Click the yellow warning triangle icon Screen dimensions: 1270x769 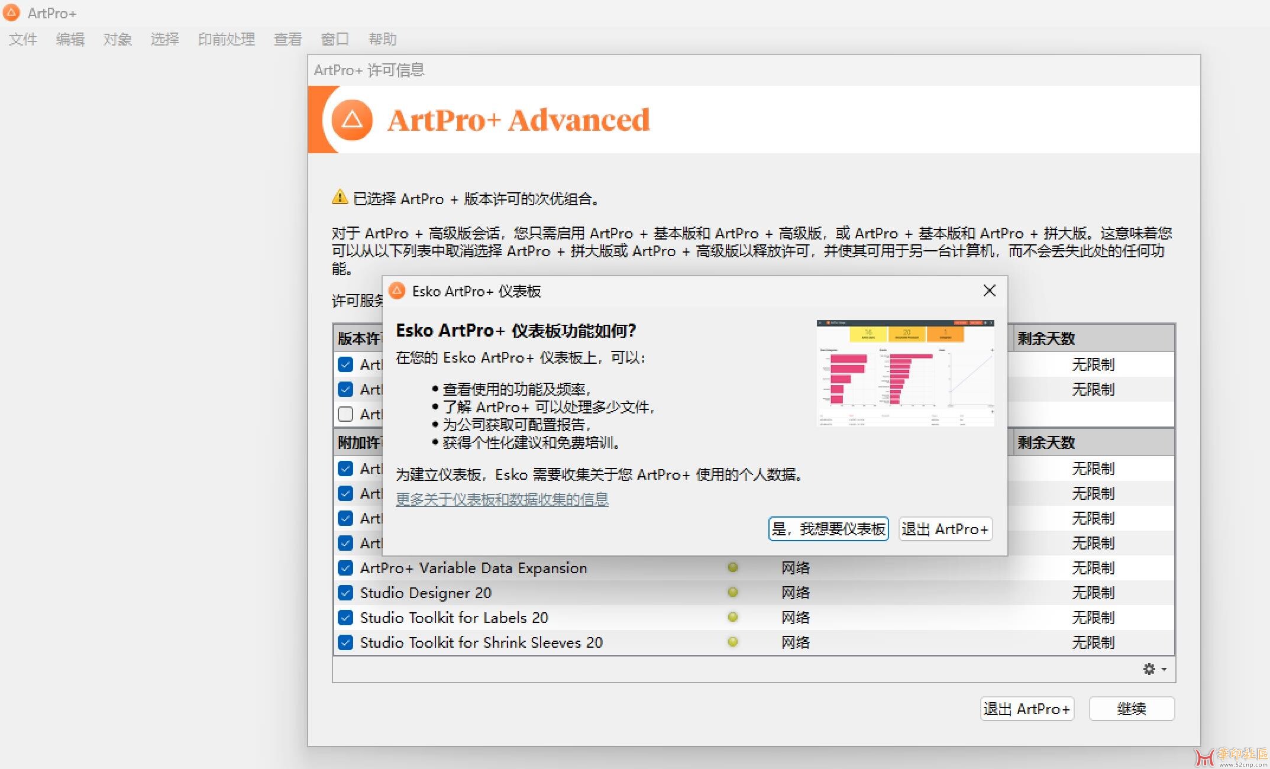pos(340,198)
